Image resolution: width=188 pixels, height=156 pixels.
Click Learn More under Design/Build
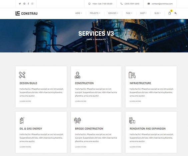tap(25, 101)
